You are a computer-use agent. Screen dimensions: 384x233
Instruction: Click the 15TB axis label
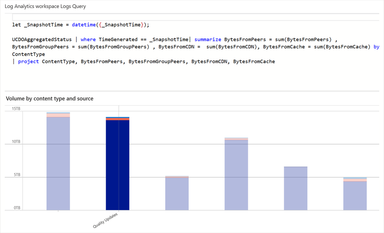(x=16, y=108)
